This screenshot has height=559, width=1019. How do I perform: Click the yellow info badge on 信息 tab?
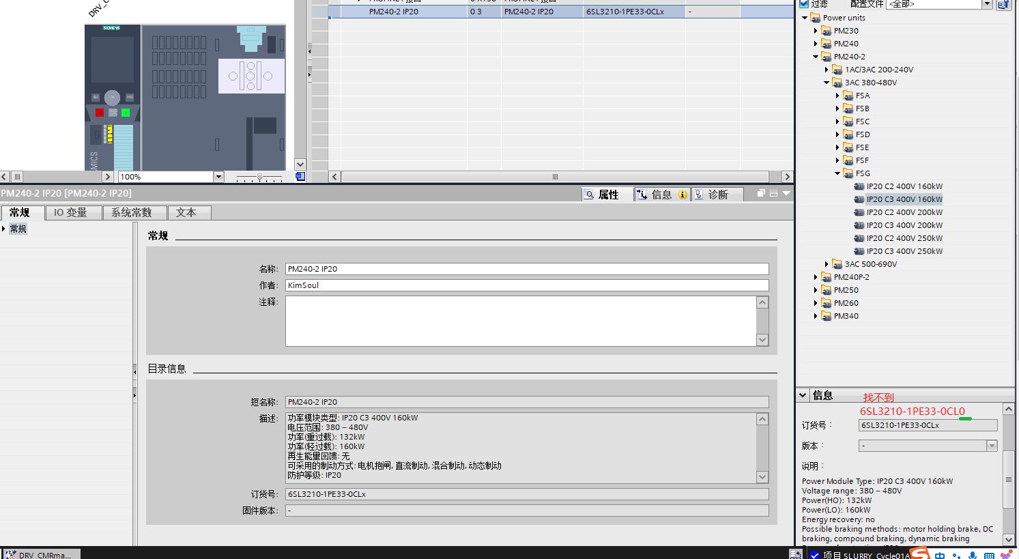tap(683, 195)
